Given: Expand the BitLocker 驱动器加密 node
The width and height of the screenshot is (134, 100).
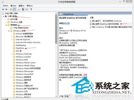Looking at the screenshot, I should click(12, 37).
